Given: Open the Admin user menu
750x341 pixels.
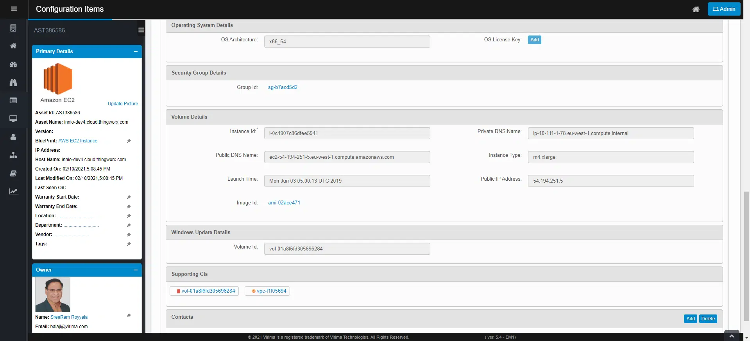Looking at the screenshot, I should [724, 9].
